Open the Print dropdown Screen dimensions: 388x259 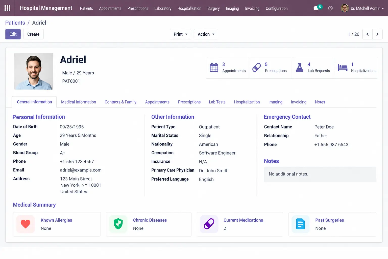[x=180, y=34]
